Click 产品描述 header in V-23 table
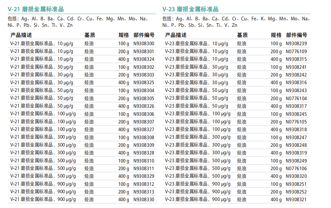This screenshot has width=331, height=208. point(176,35)
